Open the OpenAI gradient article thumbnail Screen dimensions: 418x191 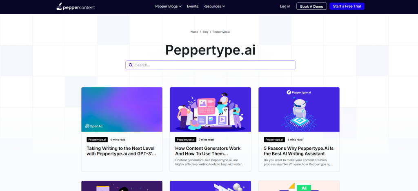click(x=122, y=109)
